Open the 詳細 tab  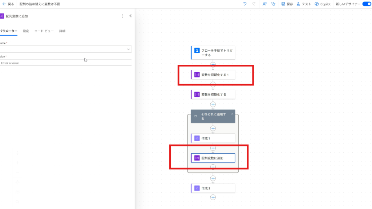pyautogui.click(x=62, y=31)
